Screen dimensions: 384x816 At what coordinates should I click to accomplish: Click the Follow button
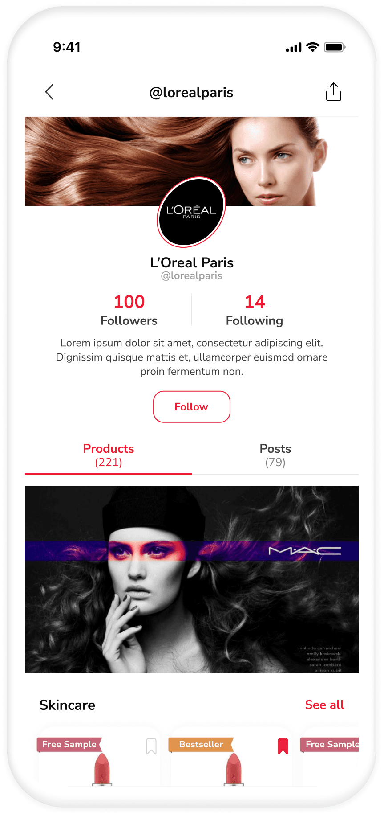(192, 407)
